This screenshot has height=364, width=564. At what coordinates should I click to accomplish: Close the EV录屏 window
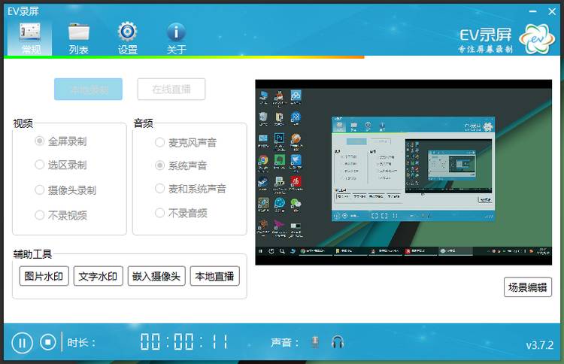(552, 11)
